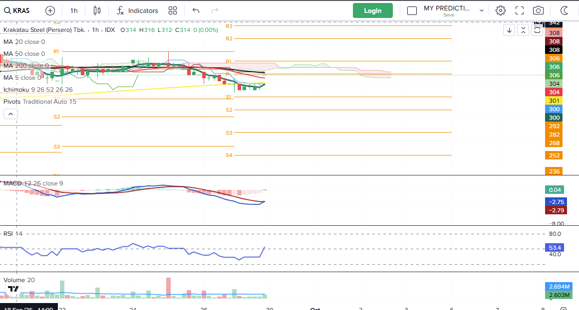Open the Indicators dialog
Screen dimensions: 579x310
pos(137,10)
